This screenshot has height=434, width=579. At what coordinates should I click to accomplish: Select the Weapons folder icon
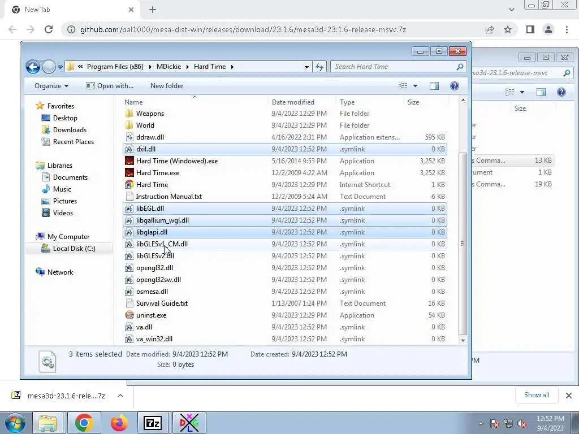click(129, 114)
